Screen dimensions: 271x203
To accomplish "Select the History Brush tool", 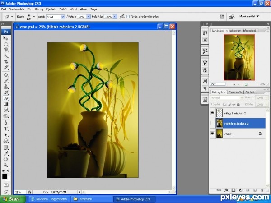I will [6, 92].
